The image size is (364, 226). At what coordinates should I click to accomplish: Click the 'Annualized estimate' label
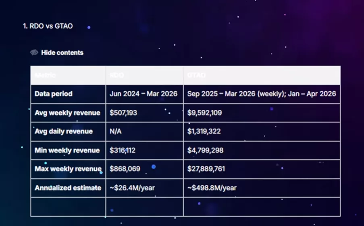pos(68,188)
